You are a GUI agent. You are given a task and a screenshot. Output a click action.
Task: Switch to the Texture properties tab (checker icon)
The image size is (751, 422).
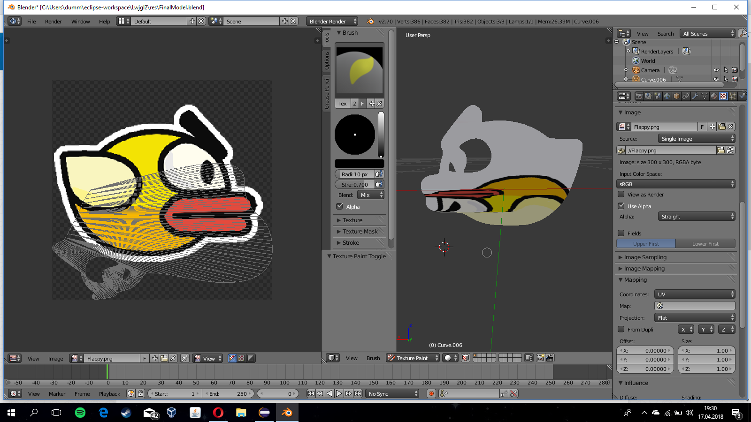(723, 96)
